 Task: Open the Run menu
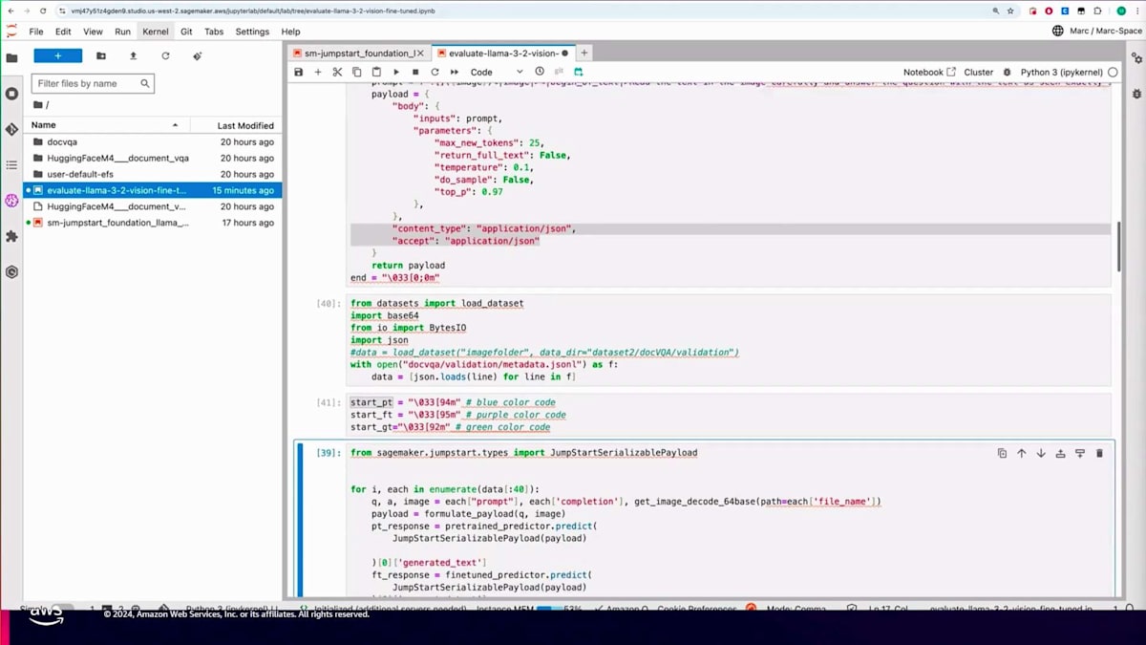click(122, 32)
